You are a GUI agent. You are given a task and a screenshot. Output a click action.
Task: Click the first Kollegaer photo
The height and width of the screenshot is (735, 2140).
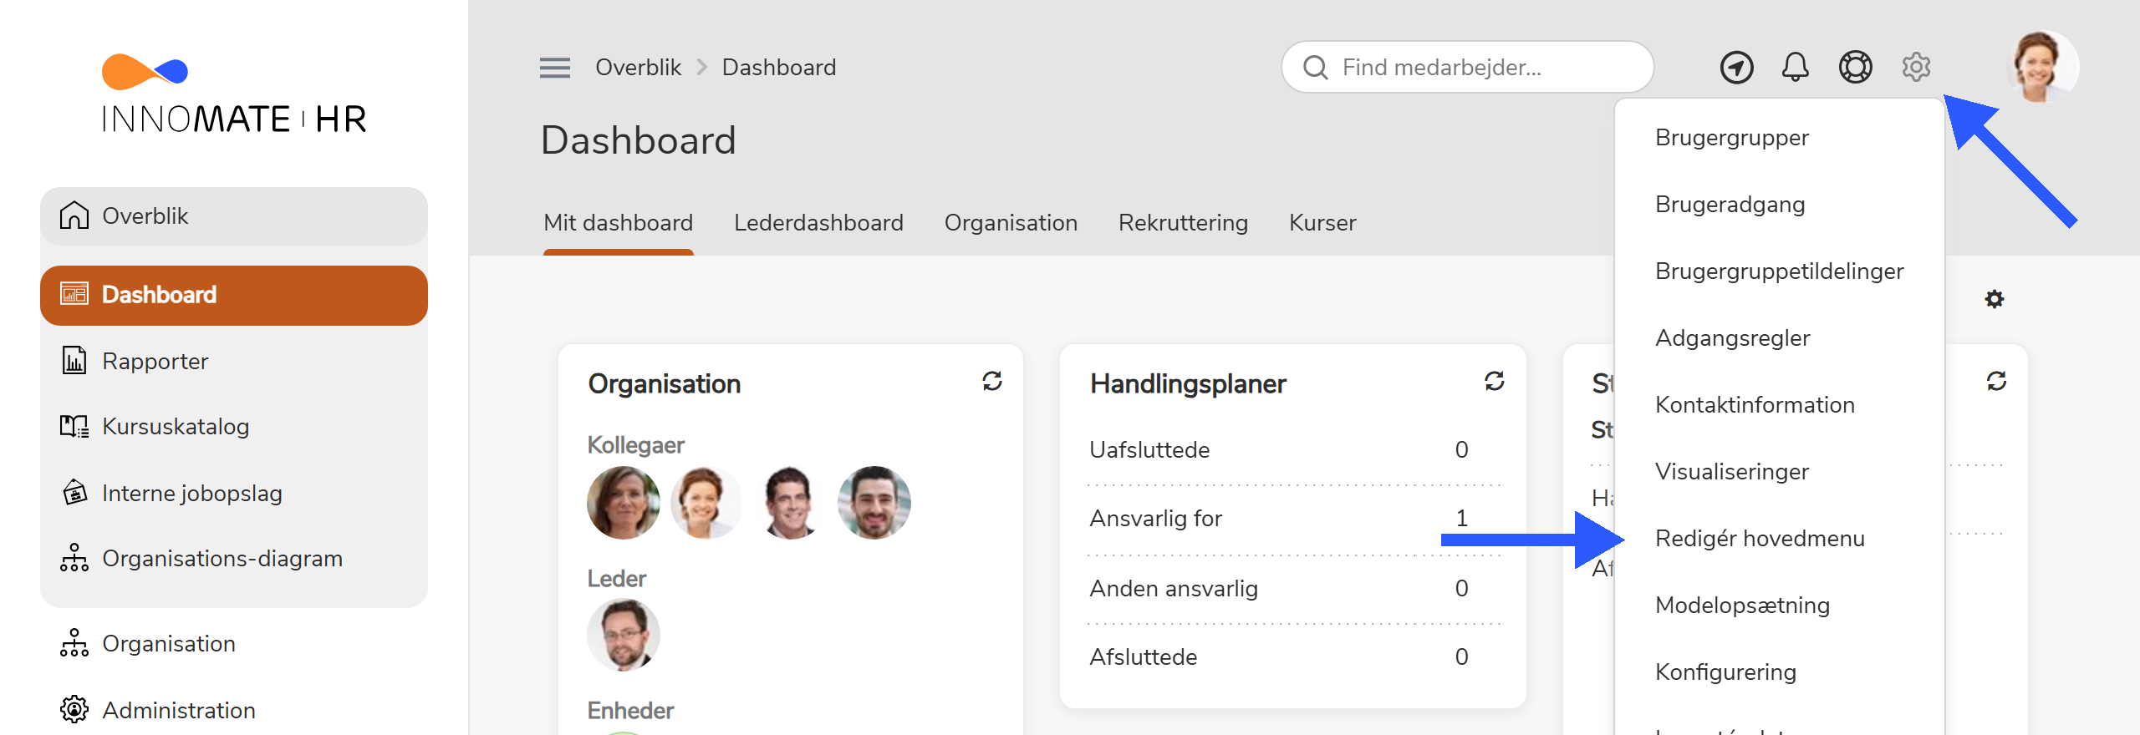coord(623,502)
